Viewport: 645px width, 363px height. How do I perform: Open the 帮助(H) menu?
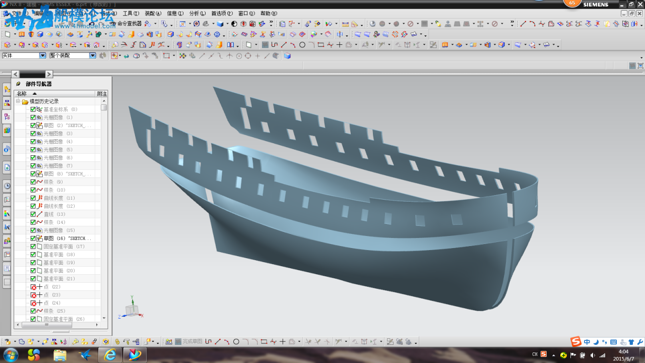[269, 14]
